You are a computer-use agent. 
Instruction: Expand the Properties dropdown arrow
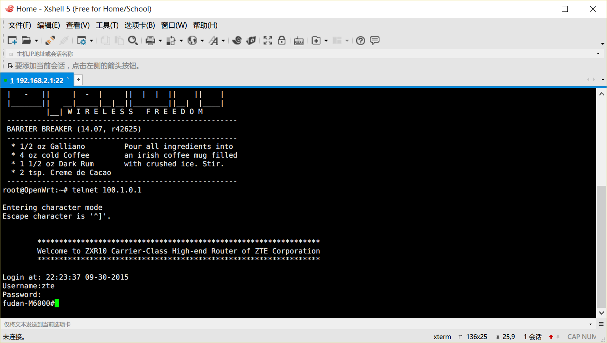[91, 41]
